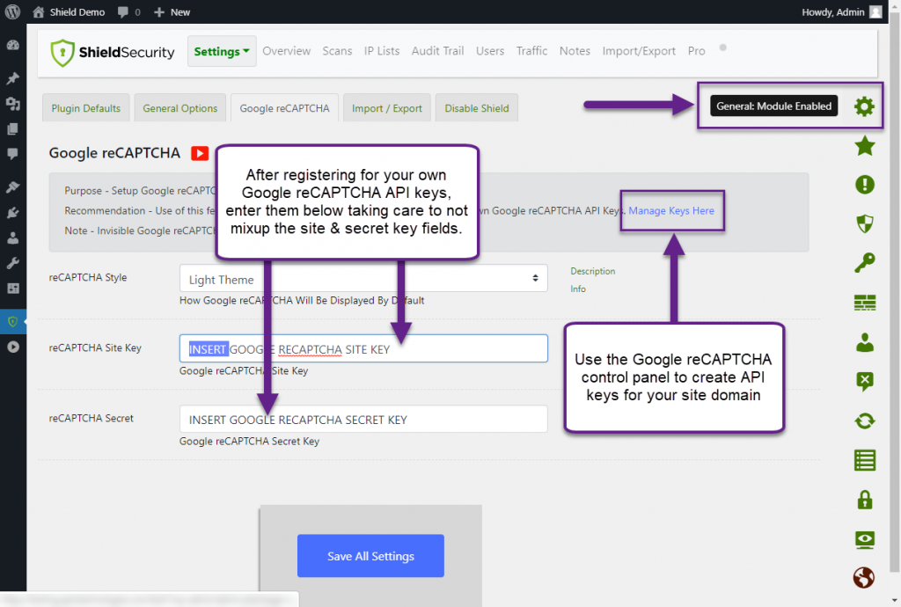Image resolution: width=901 pixels, height=607 pixels.
Task: Open the circular arrows updates module icon
Action: coord(865,421)
